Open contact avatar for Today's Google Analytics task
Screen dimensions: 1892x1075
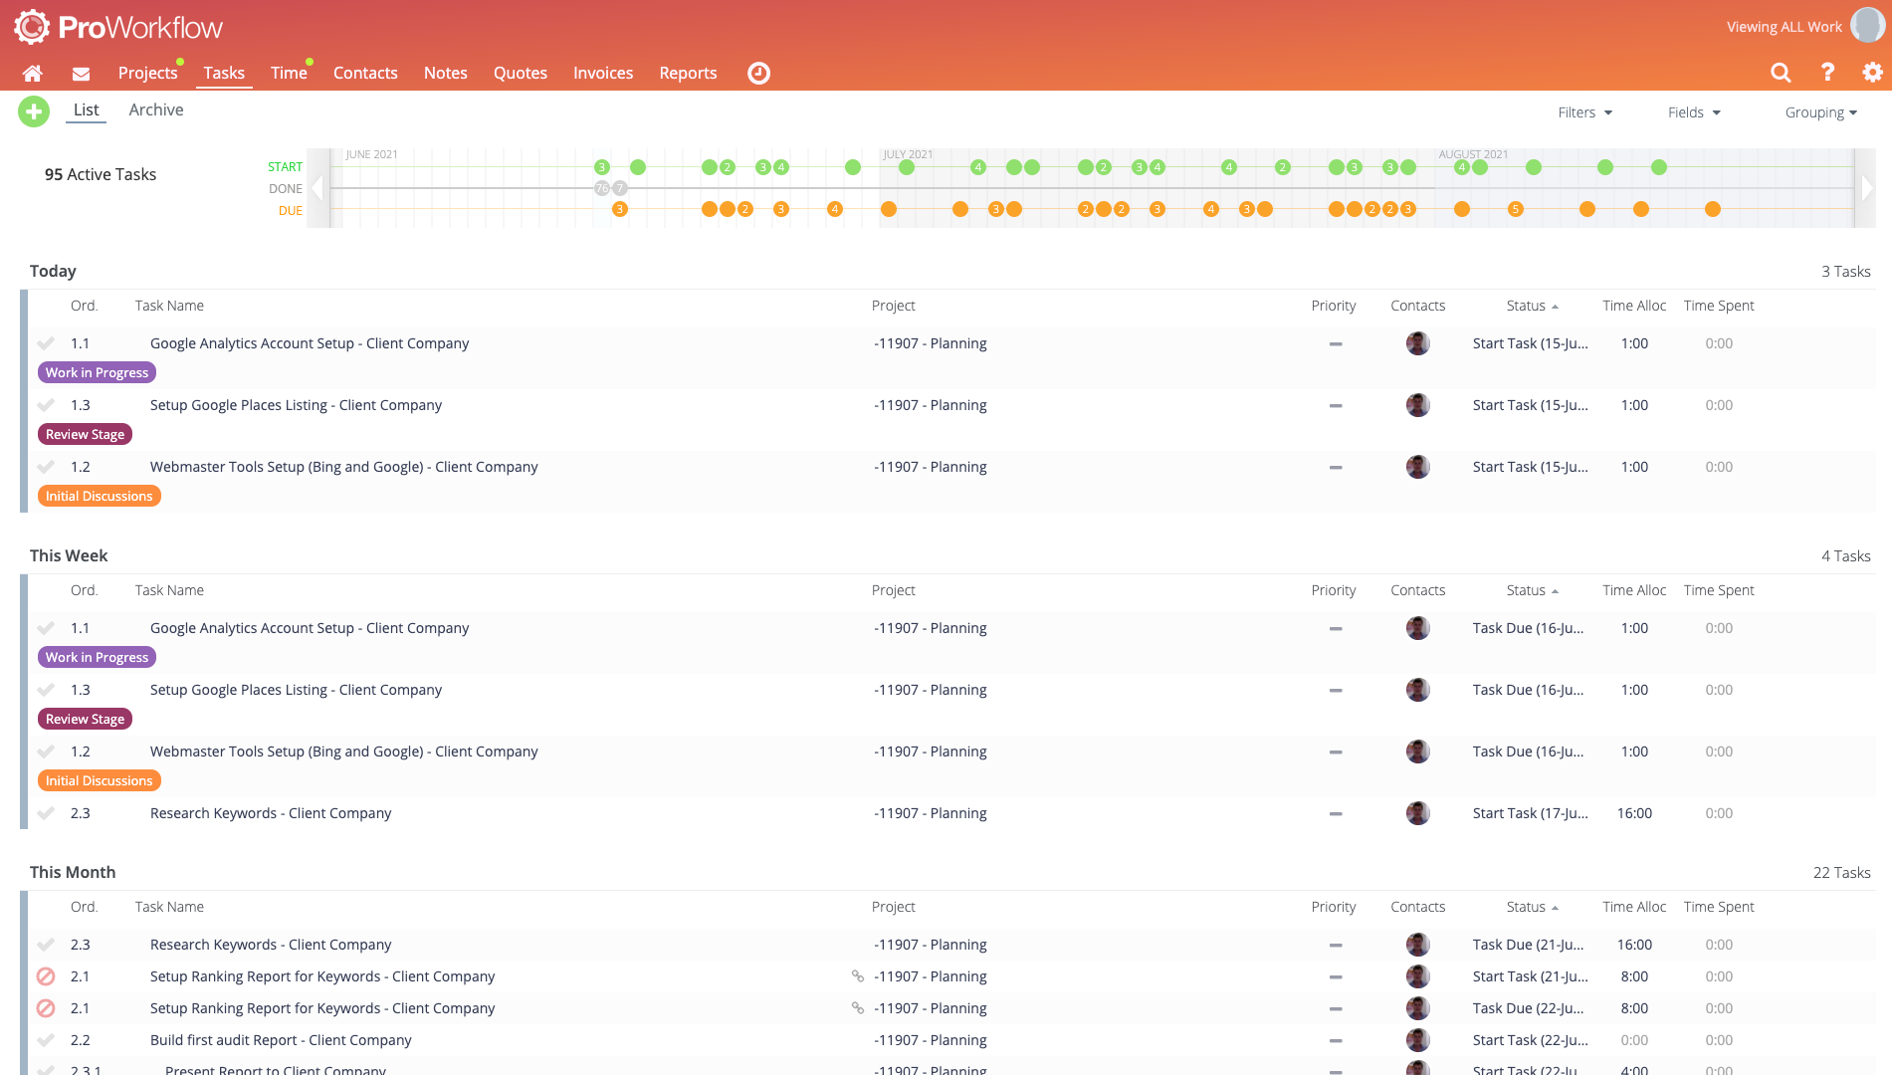(x=1418, y=343)
